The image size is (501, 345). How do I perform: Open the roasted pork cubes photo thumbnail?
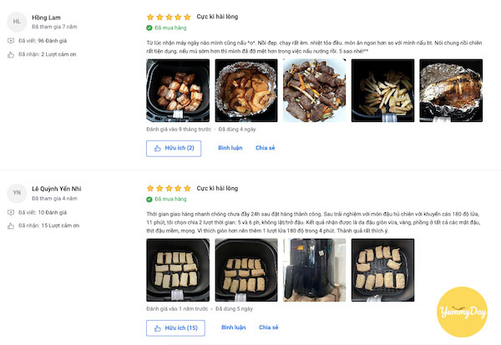178,90
